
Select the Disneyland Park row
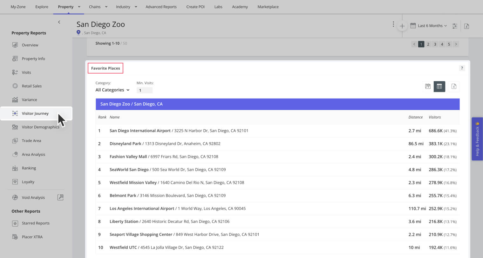click(x=277, y=144)
